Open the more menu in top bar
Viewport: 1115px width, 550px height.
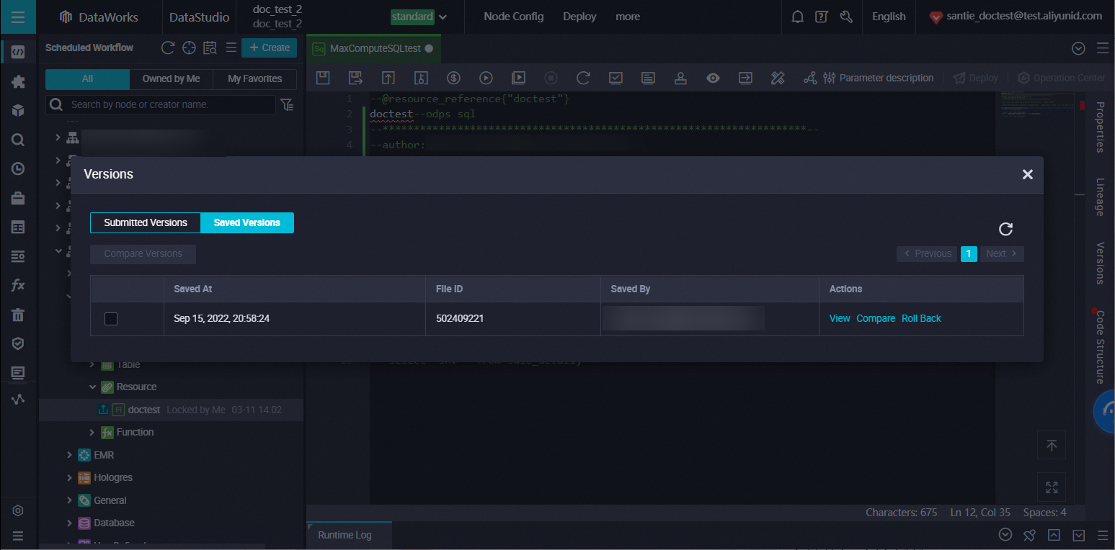click(628, 17)
